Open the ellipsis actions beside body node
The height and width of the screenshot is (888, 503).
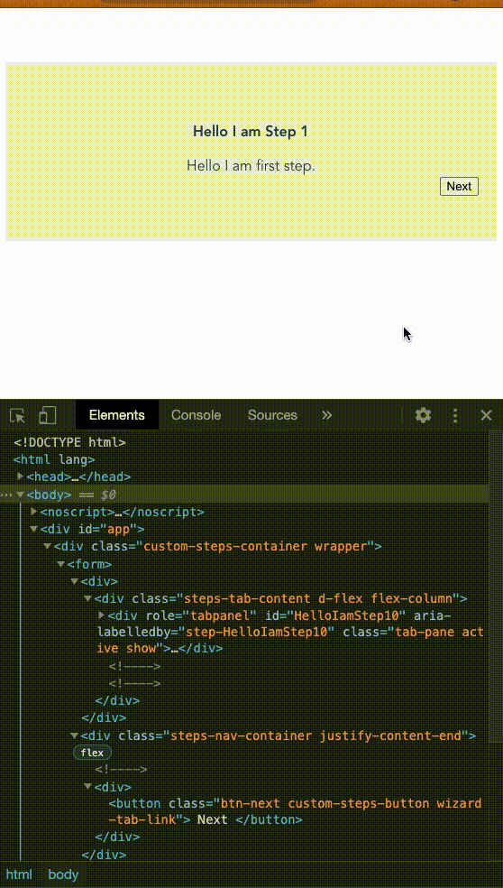point(6,495)
